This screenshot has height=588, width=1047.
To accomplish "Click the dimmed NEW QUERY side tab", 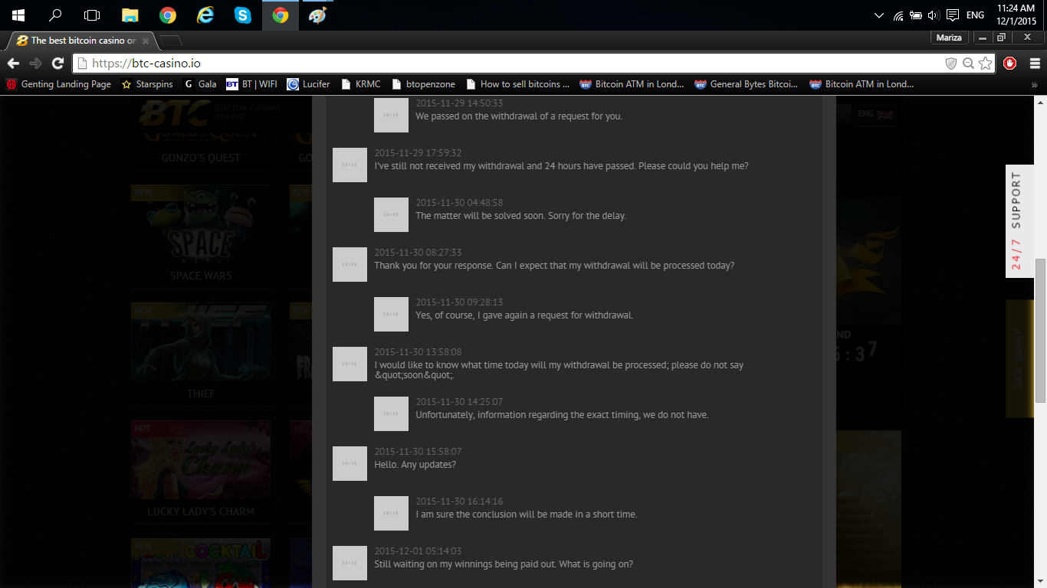I will coord(1019,358).
